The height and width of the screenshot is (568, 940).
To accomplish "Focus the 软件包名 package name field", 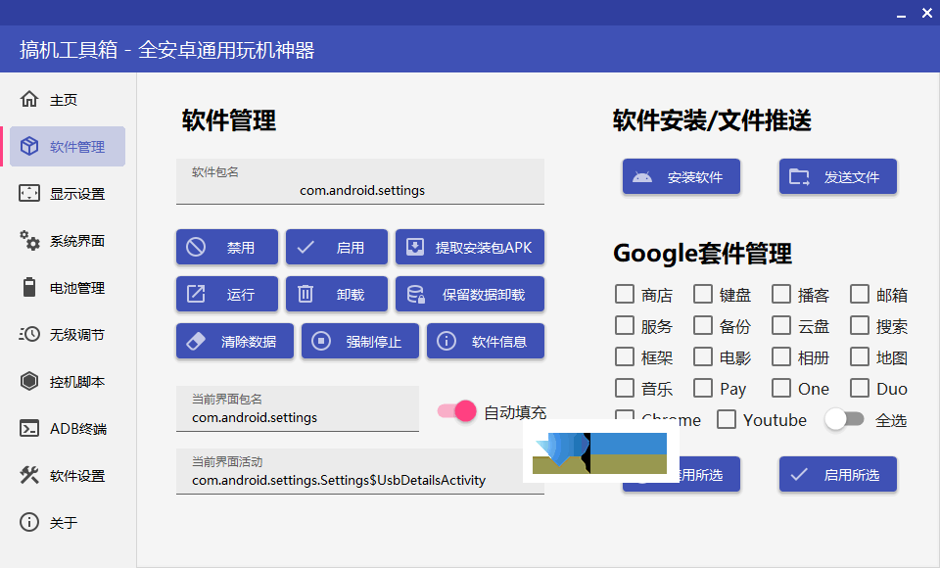I will click(x=360, y=182).
